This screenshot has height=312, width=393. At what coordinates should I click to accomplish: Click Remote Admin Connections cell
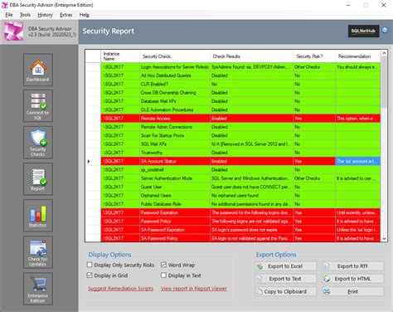(175, 127)
